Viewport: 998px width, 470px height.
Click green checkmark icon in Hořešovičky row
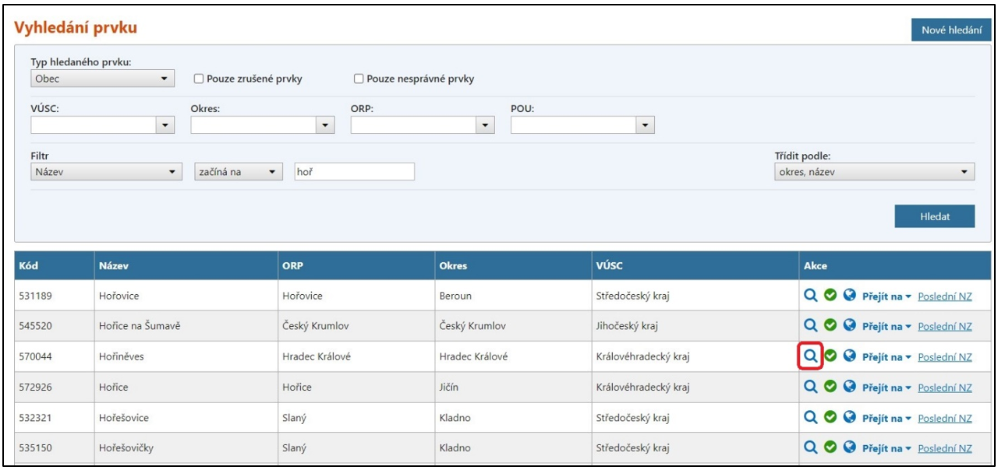pyautogui.click(x=830, y=448)
